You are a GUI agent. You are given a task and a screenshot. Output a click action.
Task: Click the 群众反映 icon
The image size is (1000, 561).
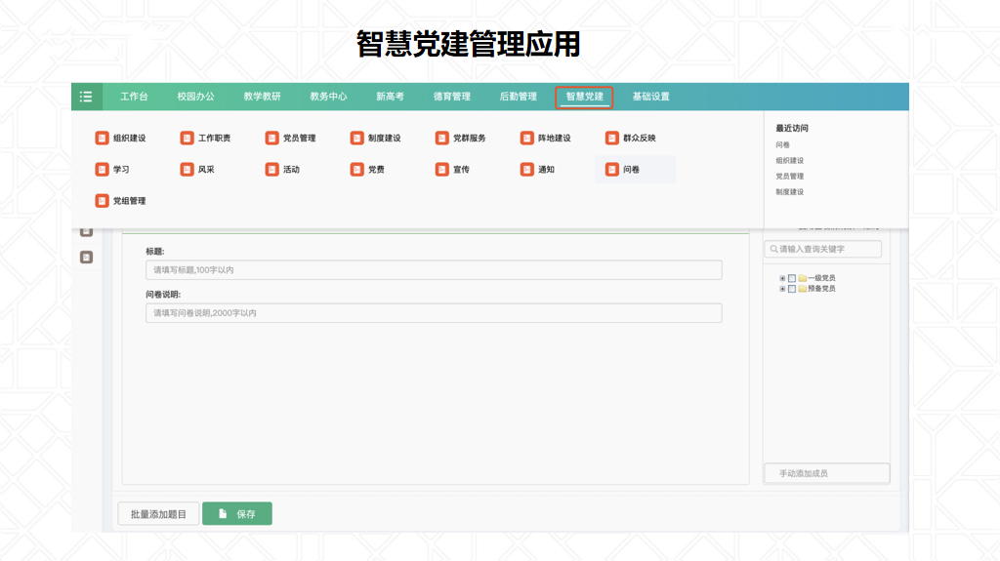612,139
